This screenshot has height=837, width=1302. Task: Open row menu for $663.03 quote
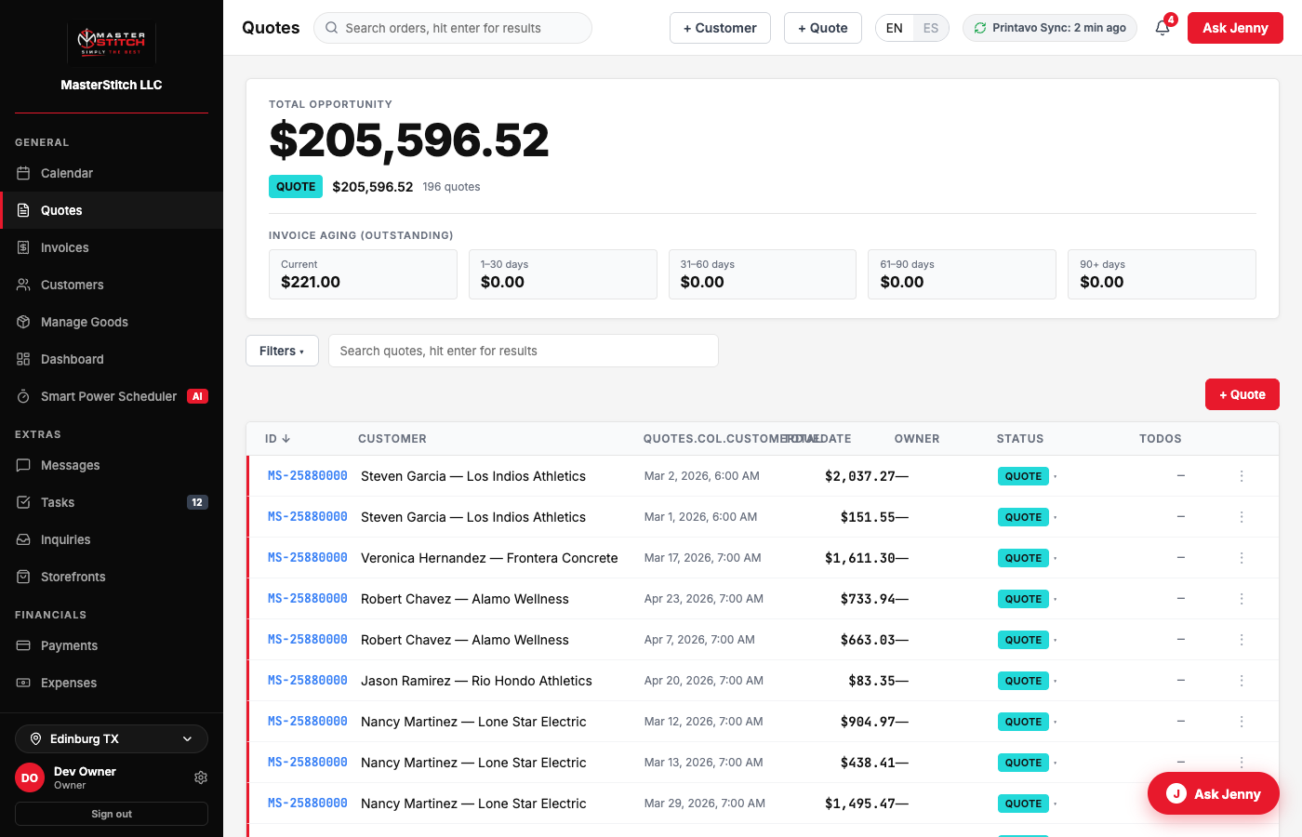click(x=1242, y=640)
